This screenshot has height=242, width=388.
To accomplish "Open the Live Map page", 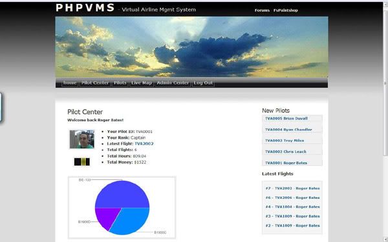I will click(142, 83).
